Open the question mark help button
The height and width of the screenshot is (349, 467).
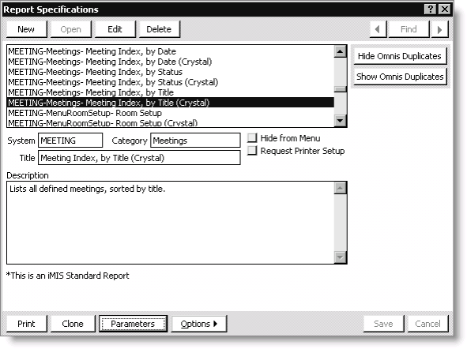(431, 9)
